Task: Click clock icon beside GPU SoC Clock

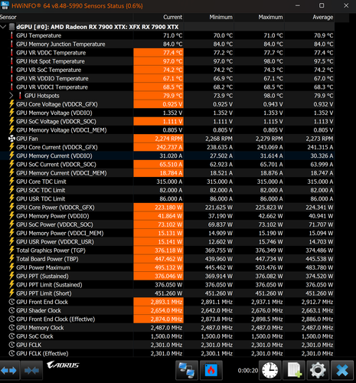Action: 11,336
